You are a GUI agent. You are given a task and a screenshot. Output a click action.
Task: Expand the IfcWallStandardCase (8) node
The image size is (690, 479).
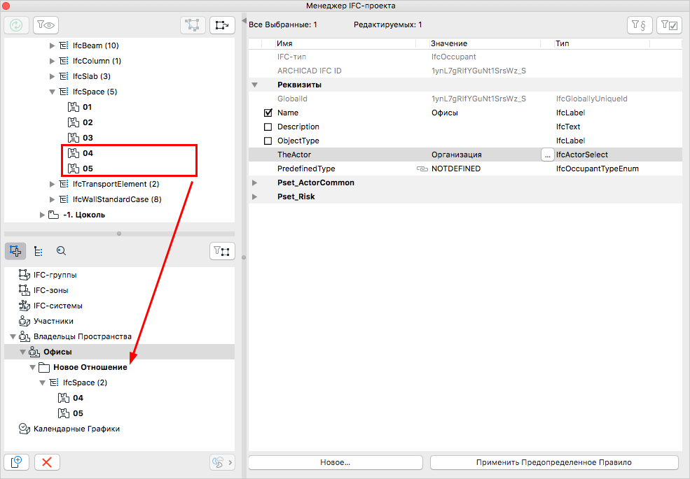tap(52, 199)
